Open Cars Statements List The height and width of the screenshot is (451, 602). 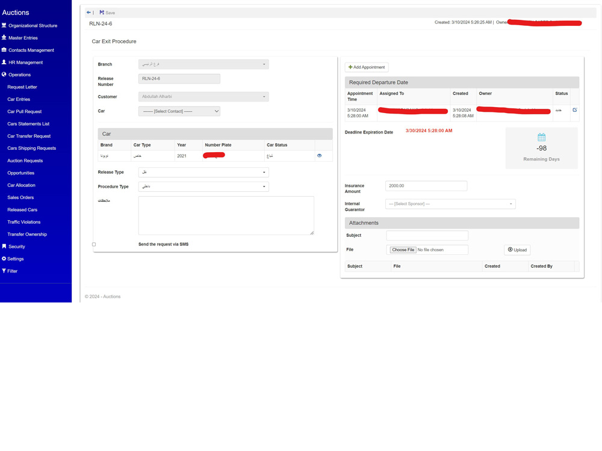(28, 124)
